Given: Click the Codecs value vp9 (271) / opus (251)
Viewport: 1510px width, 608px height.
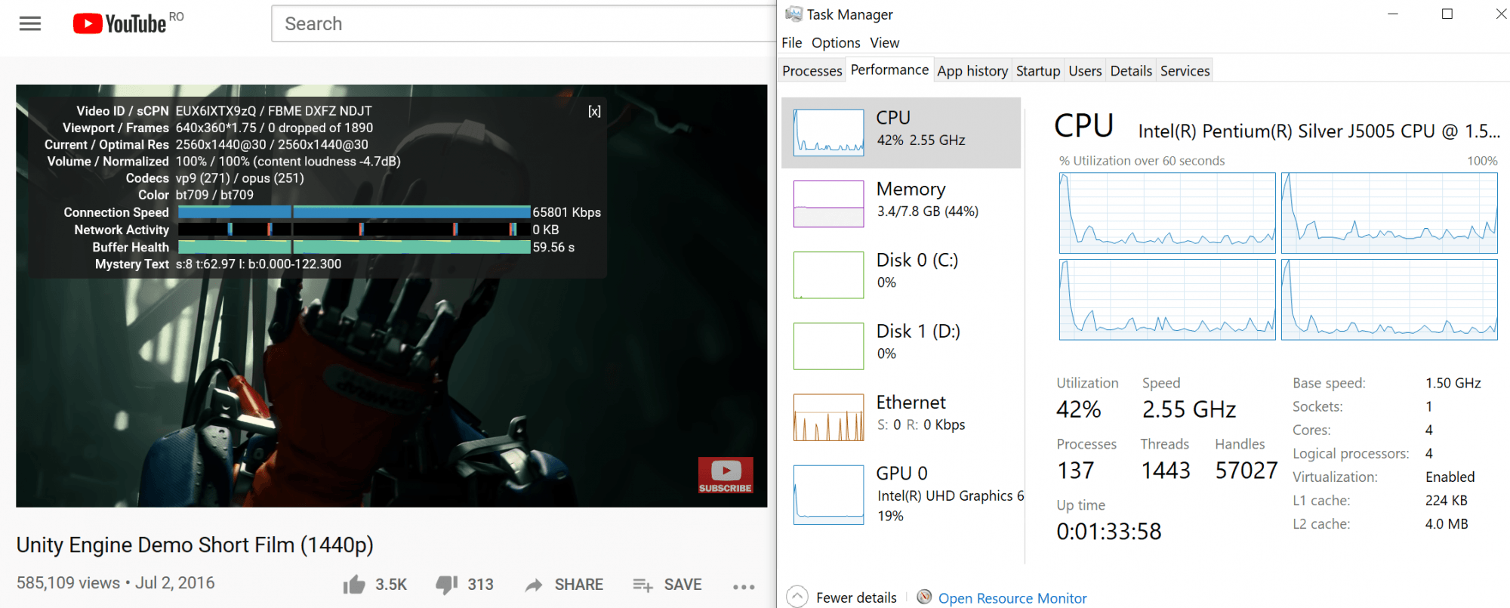Looking at the screenshot, I should (x=240, y=178).
